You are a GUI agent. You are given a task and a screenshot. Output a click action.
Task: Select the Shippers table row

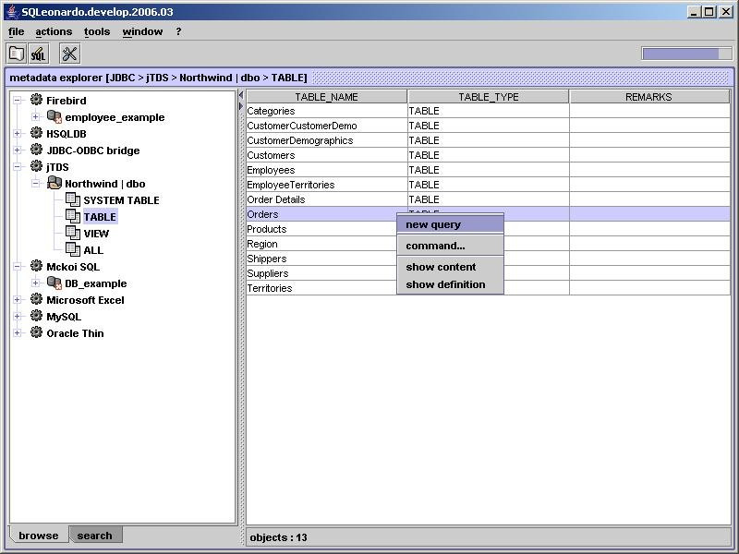pos(489,259)
